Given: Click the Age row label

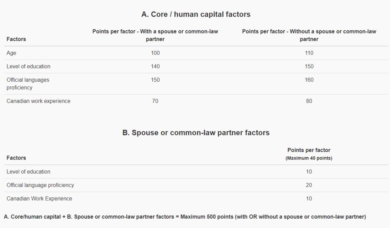Looking at the screenshot, I should tap(12, 53).
